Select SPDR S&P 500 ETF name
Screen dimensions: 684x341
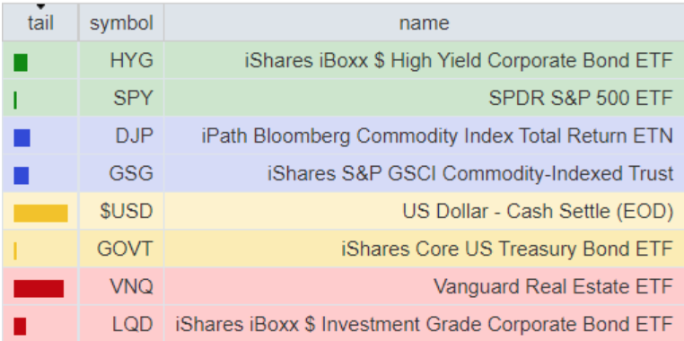click(581, 98)
